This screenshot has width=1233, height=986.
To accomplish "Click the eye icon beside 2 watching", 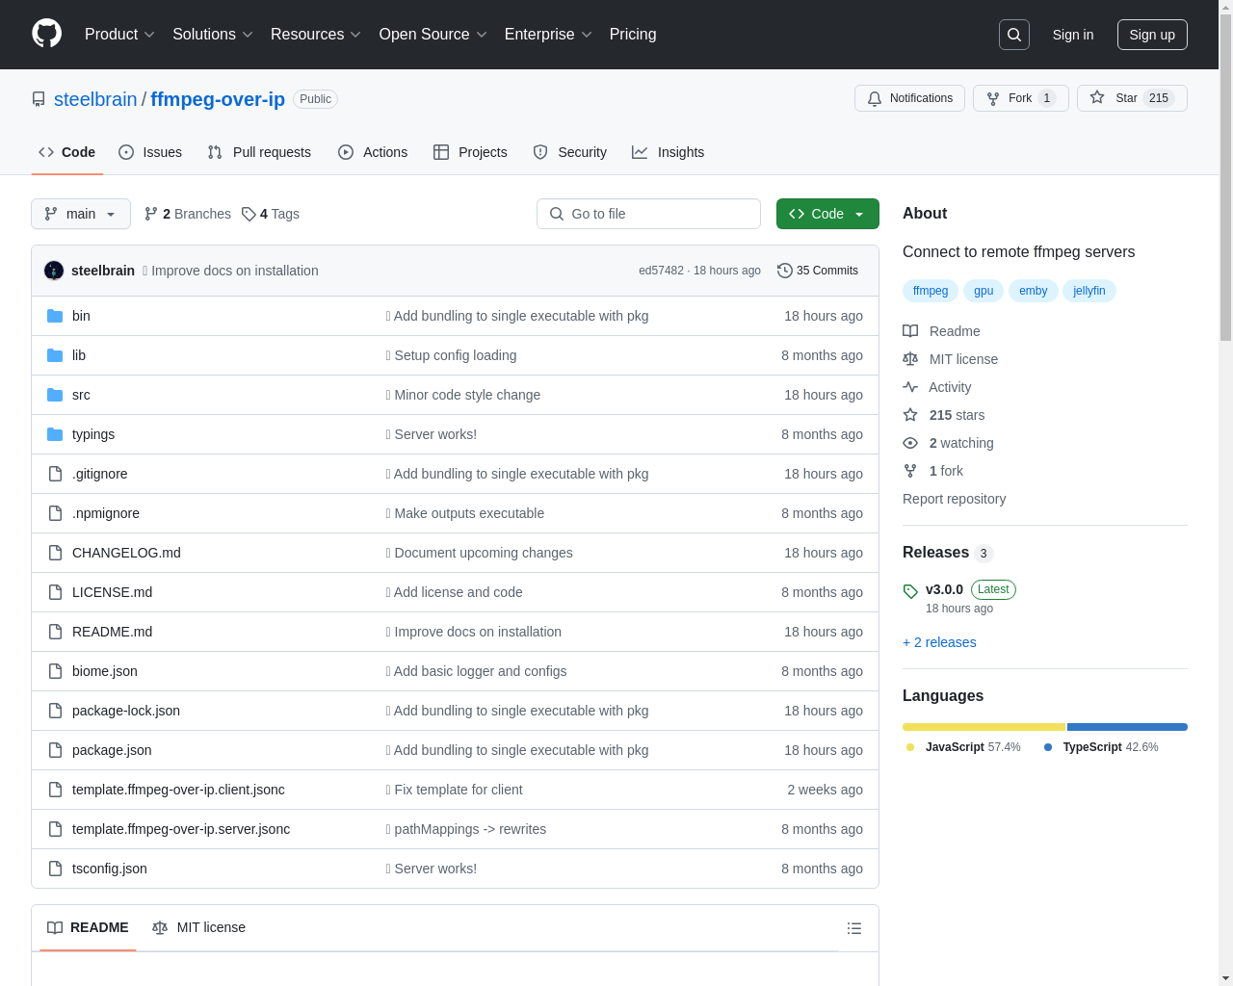I will [x=910, y=443].
